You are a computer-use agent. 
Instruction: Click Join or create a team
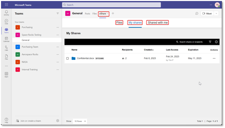click(29, 121)
